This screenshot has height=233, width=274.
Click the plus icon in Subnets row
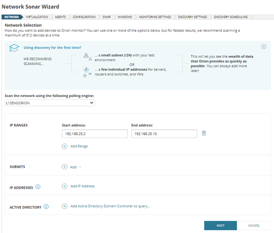(65, 167)
